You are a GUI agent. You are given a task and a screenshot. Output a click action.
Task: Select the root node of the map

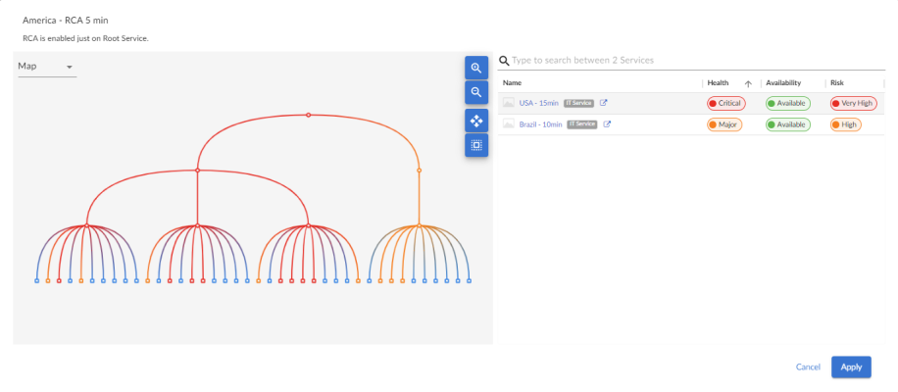coord(308,115)
